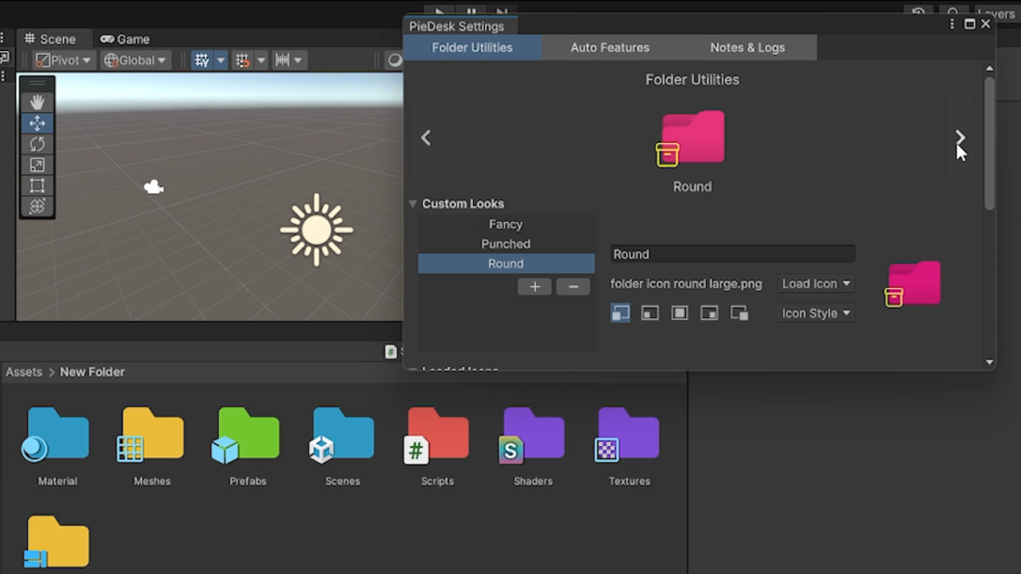
Task: Open PieDesk Settings three-dot menu
Action: (x=953, y=25)
